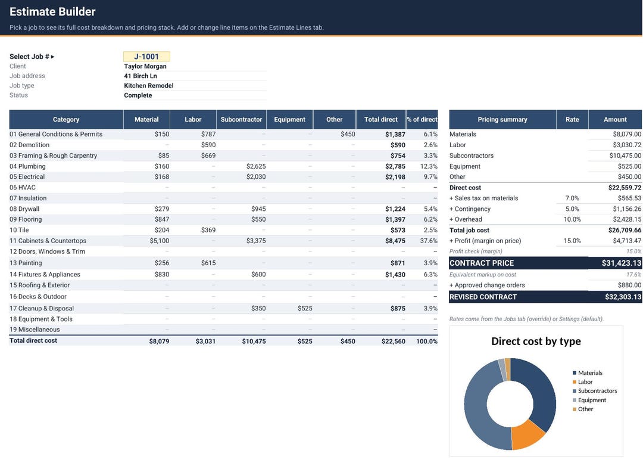This screenshot has height=463, width=643.
Task: Click '11 Cabinets & Countertops' row label
Action: click(48, 241)
